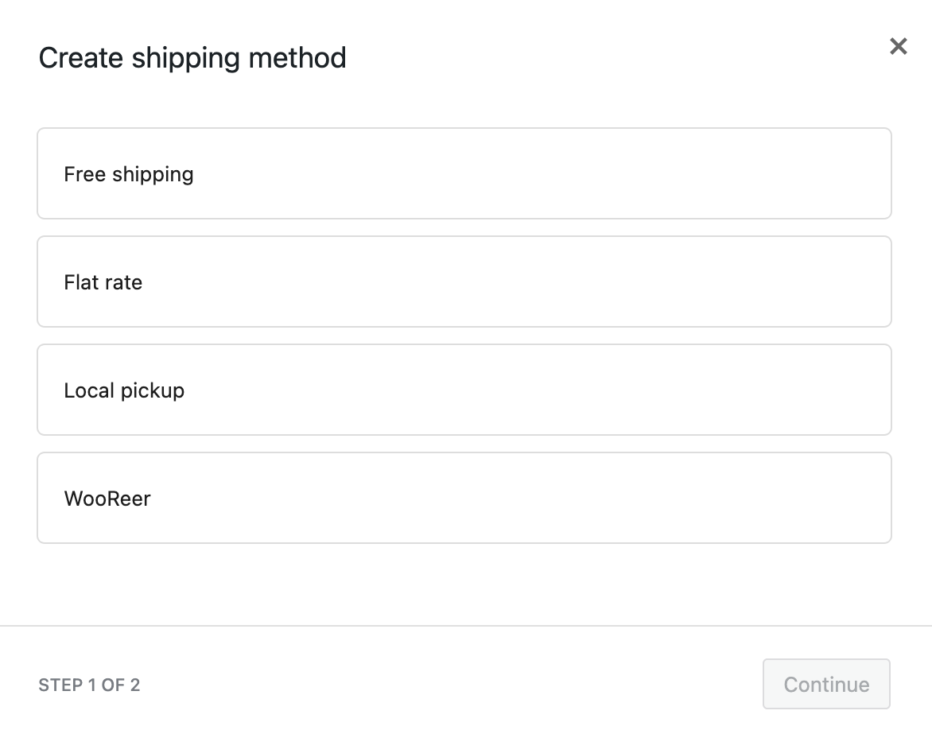The width and height of the screenshot is (932, 730).
Task: Click the 'Local pickup' label text
Action: [124, 390]
